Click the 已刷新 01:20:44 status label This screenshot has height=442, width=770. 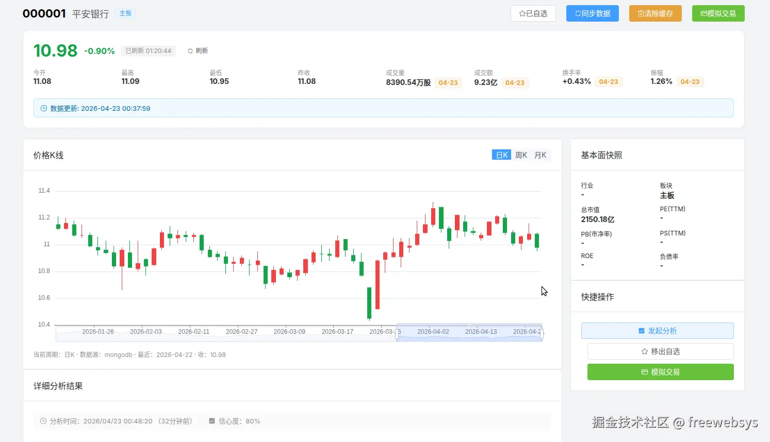click(148, 50)
